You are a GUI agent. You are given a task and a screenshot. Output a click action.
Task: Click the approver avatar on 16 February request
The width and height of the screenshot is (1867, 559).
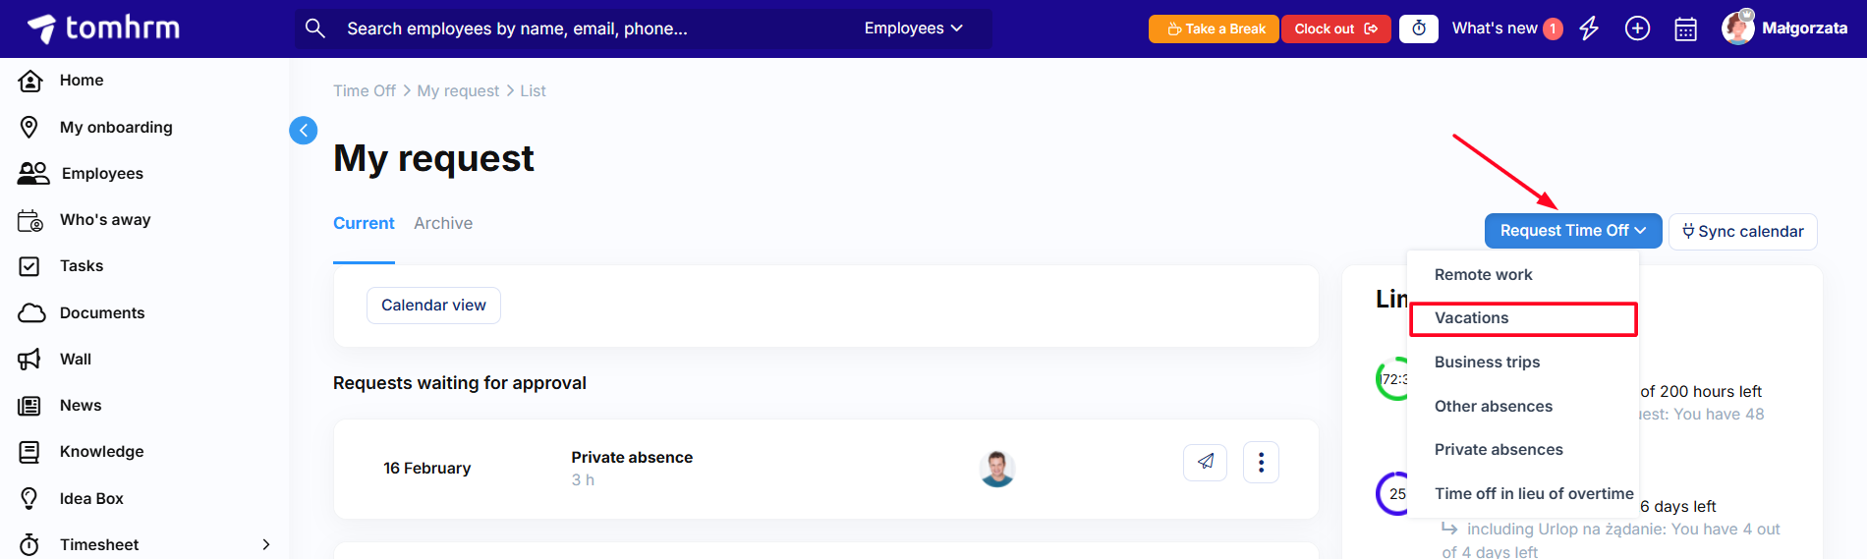pyautogui.click(x=996, y=469)
